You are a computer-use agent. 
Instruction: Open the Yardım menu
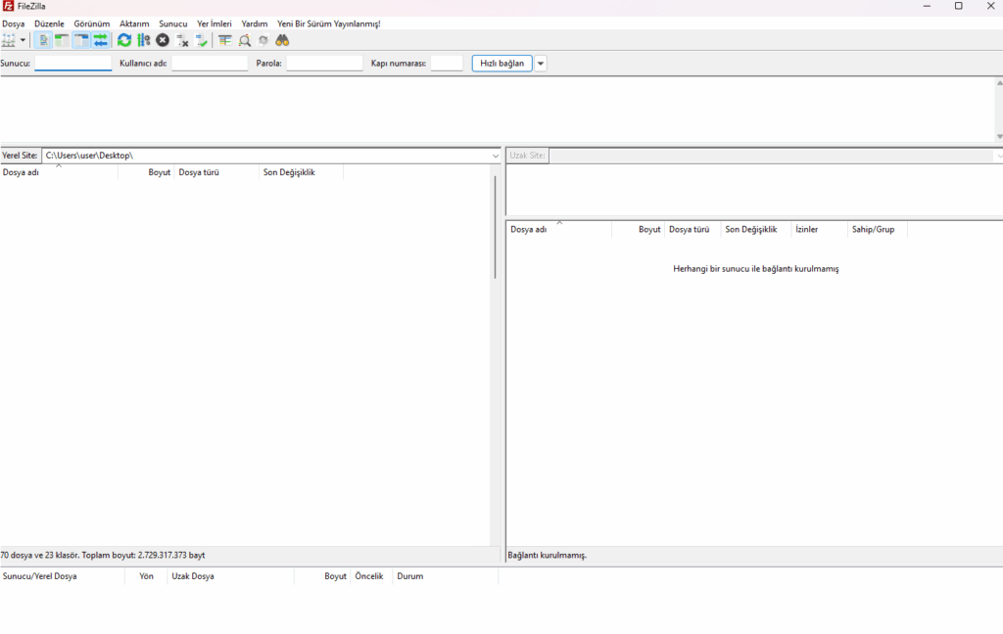(x=255, y=23)
